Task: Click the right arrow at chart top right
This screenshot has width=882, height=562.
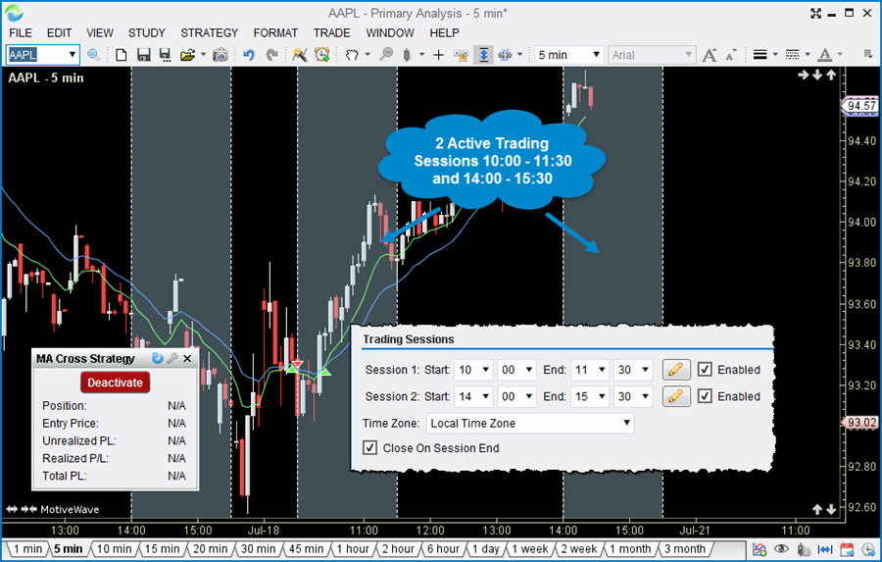Action: 804,75
